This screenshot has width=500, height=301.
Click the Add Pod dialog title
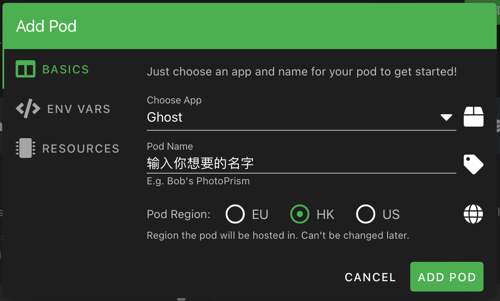[47, 26]
